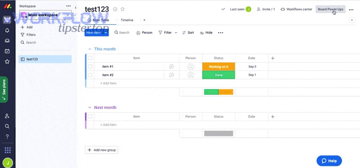The image size is (360, 168).
Task: Open favorites star in left sidebar
Action: point(7,61)
